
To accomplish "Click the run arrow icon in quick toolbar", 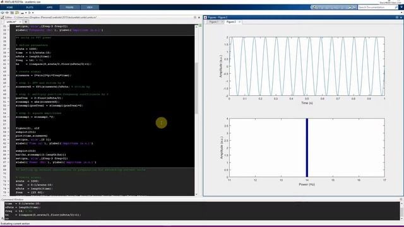I will coord(30,13).
